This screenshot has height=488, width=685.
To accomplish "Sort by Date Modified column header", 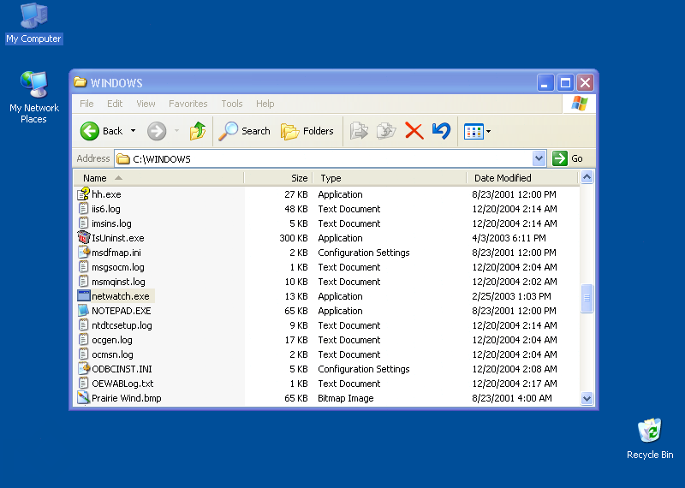I will 522,178.
